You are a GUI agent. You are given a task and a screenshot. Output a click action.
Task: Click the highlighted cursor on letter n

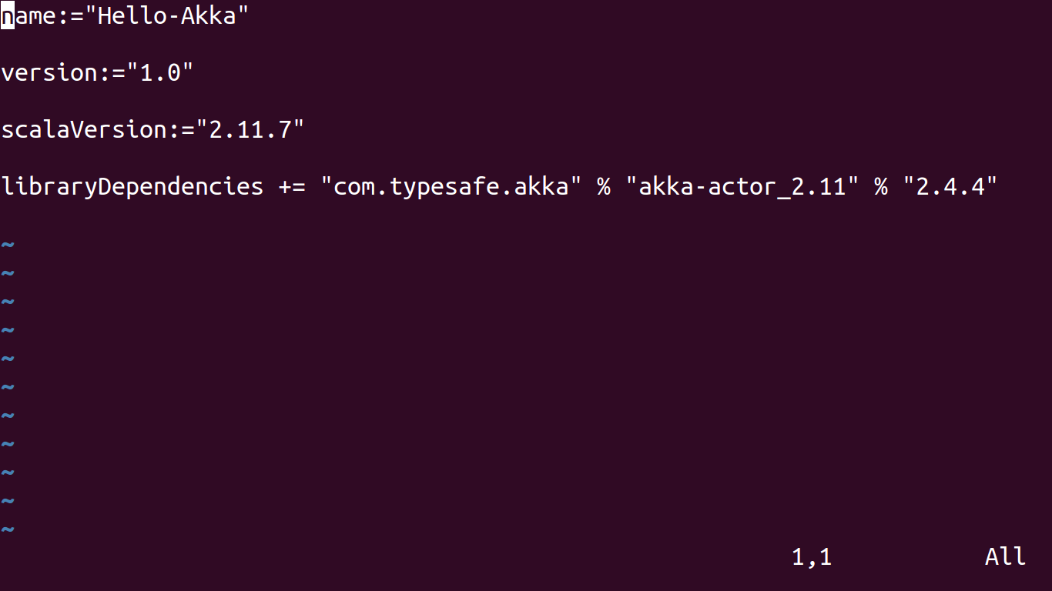(x=8, y=16)
